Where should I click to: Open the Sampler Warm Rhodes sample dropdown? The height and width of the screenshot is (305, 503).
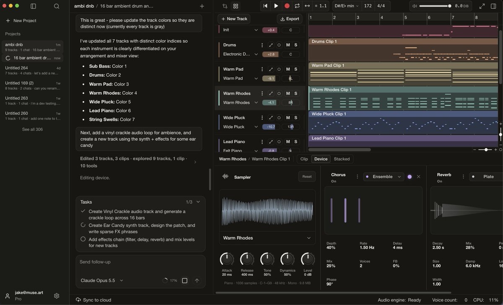coord(267,238)
